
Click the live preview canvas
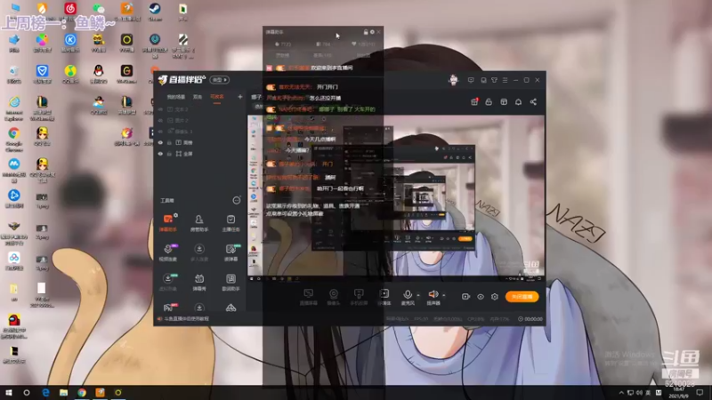pyautogui.click(x=396, y=196)
